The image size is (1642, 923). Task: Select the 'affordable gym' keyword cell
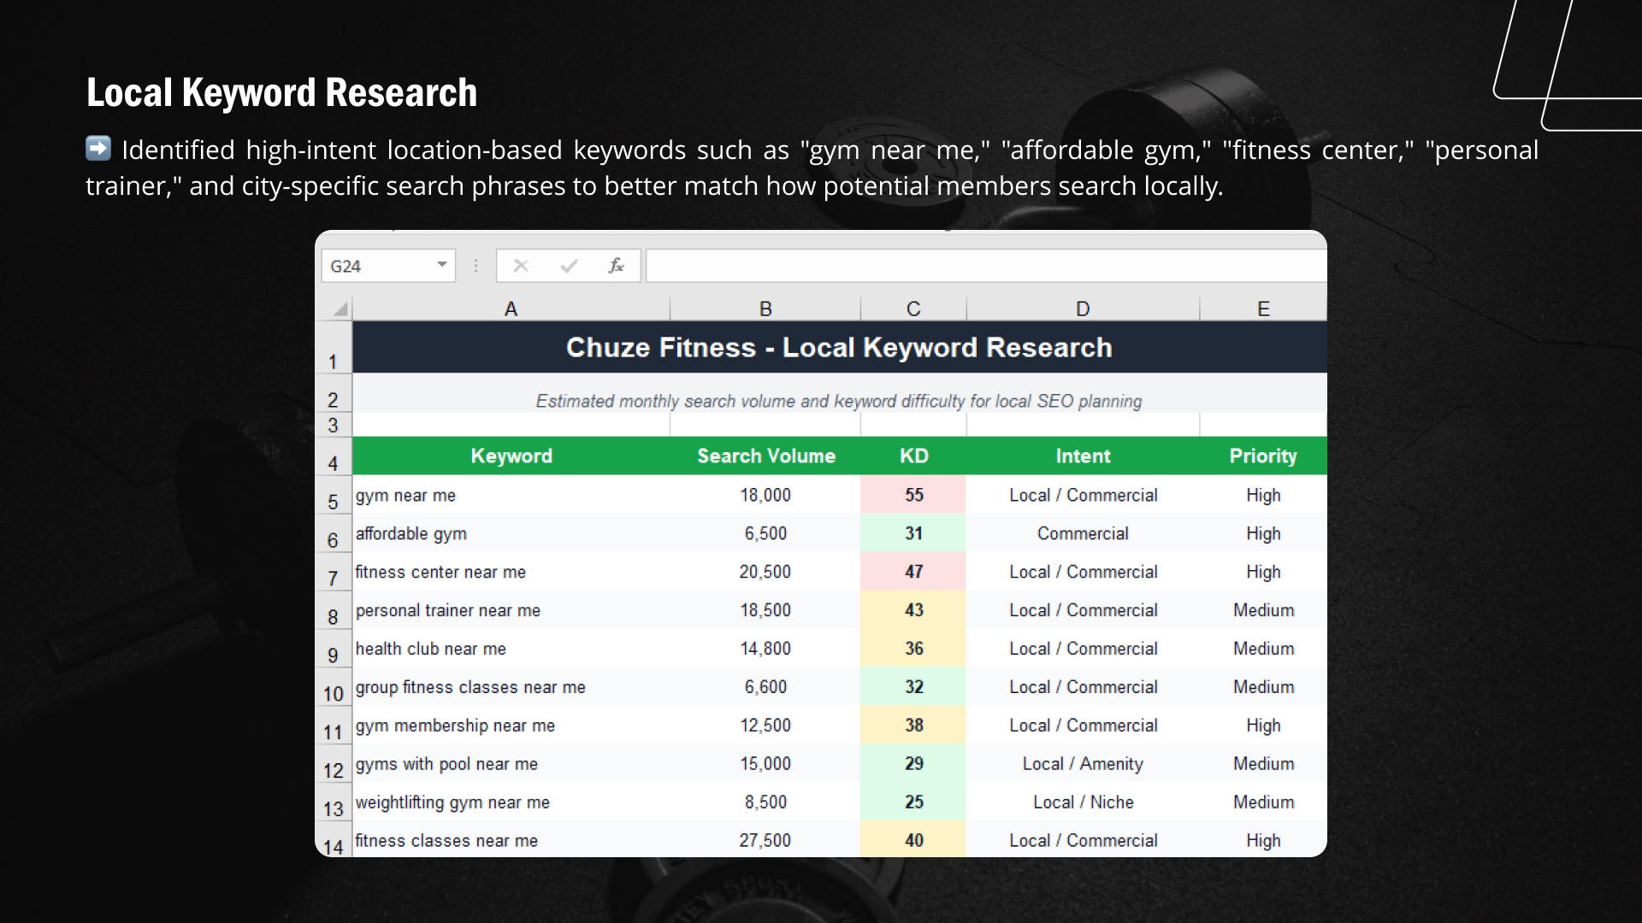coord(511,533)
